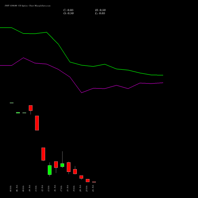Select the tall red candlestick for 11 Feb
The height and width of the screenshot is (198, 198).
(37, 123)
